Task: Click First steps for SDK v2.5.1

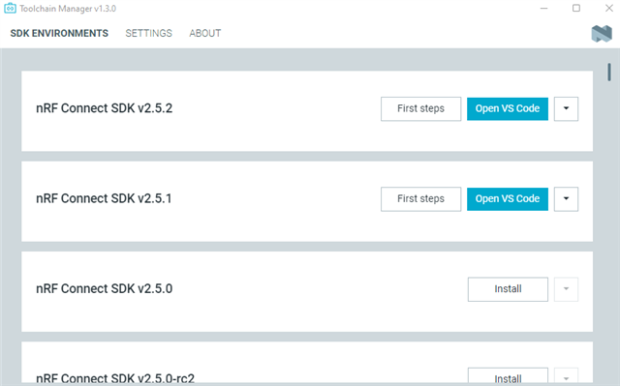Action: tap(420, 199)
